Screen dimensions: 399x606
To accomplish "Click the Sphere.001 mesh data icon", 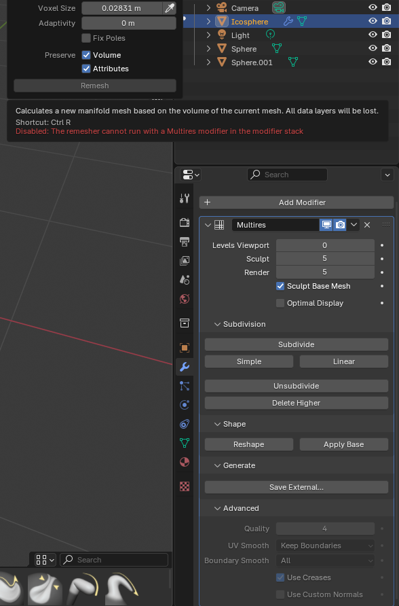I will [x=293, y=62].
